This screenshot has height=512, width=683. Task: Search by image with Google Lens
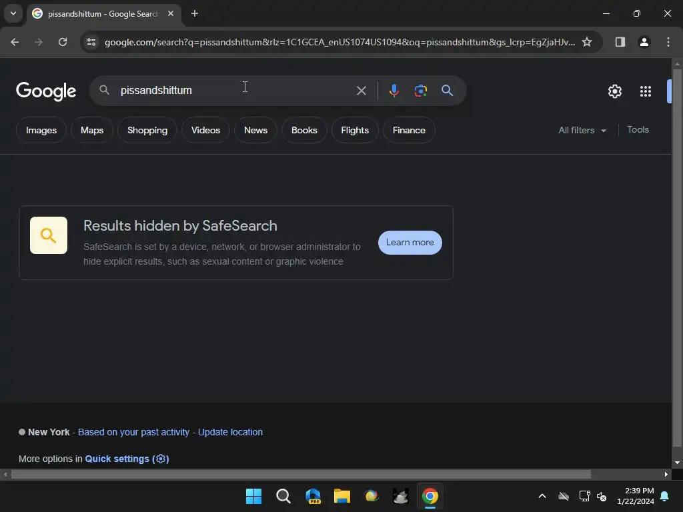tap(420, 91)
